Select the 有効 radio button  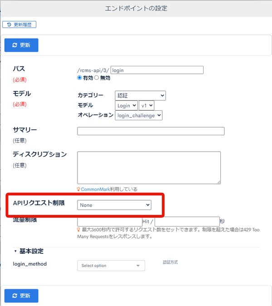pos(79,78)
